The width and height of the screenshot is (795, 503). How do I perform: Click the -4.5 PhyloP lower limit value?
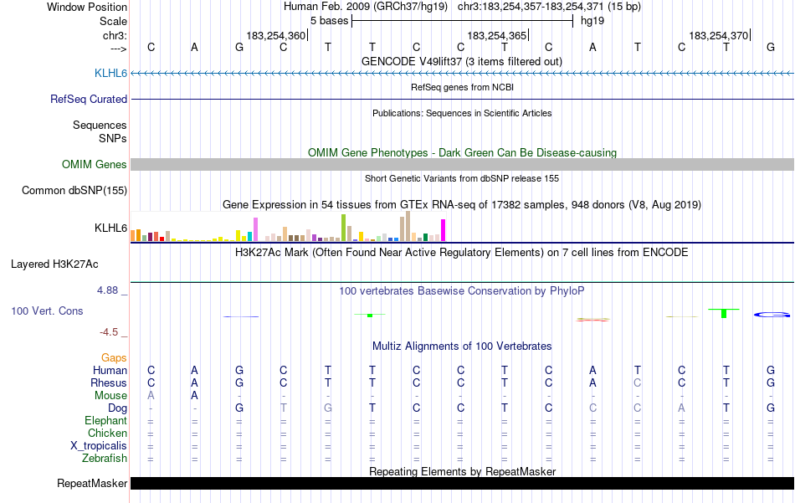(x=109, y=331)
